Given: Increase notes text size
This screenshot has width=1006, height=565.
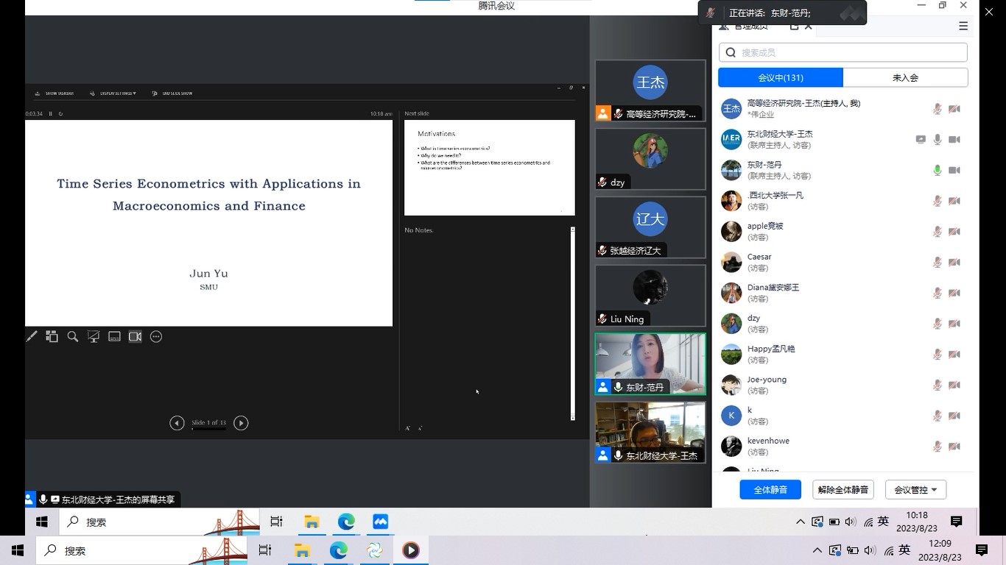Looking at the screenshot, I should [x=408, y=428].
